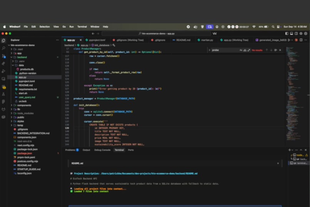Toggle Use Regular Expression in find widget

click(x=249, y=50)
